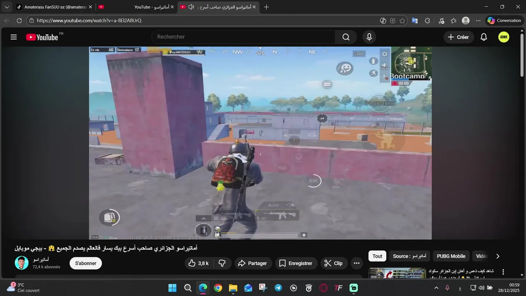526x296 pixels.
Task: Click the YouTube search magnifier button
Action: click(346, 37)
